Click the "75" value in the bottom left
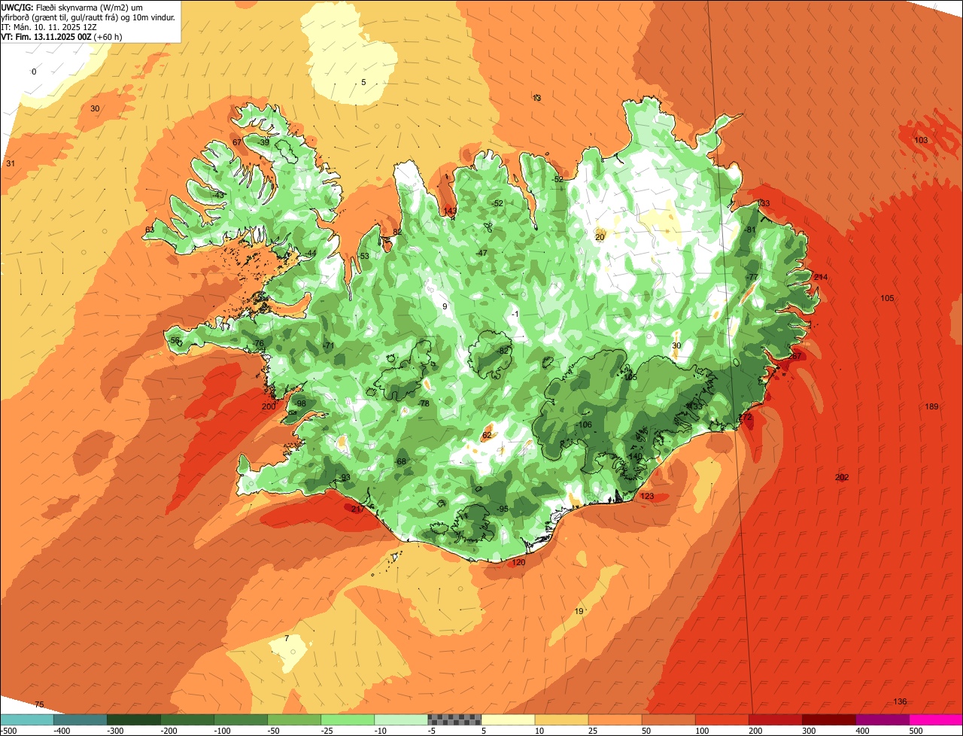Image resolution: width=963 pixels, height=736 pixels. (39, 704)
